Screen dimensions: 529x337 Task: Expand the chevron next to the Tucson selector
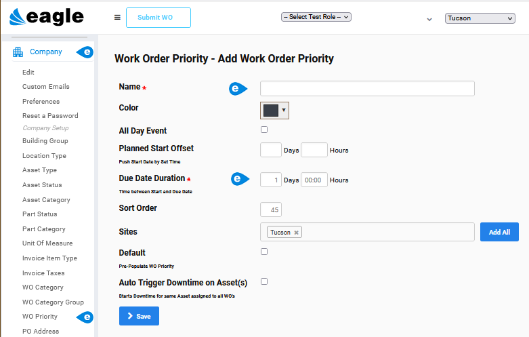coord(429,19)
